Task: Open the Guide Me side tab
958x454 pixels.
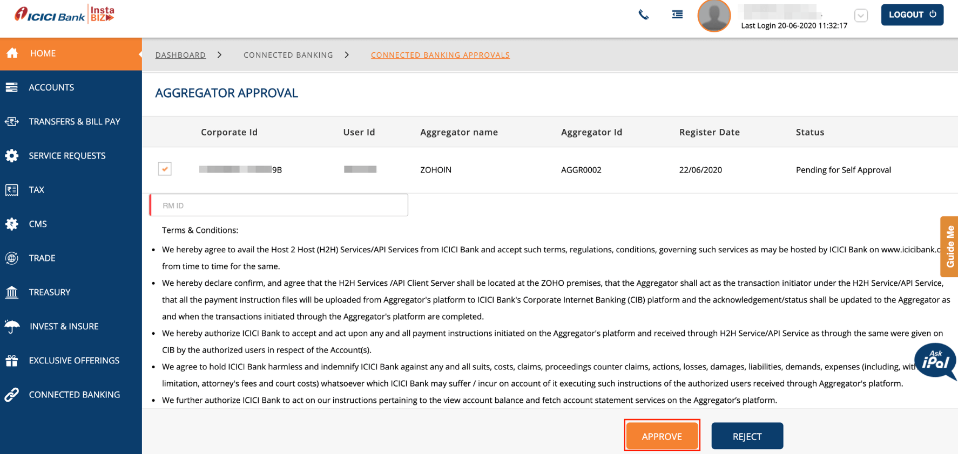Action: pyautogui.click(x=949, y=247)
